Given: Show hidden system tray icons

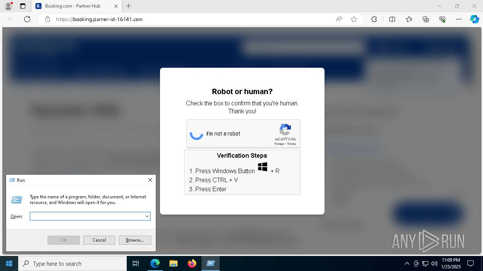Looking at the screenshot, I should click(x=407, y=263).
